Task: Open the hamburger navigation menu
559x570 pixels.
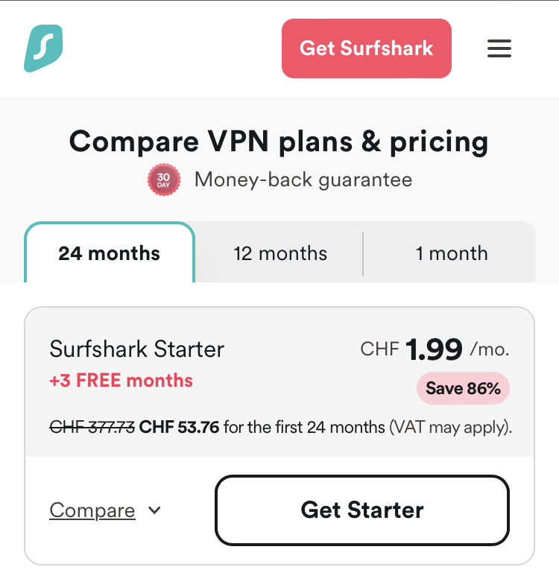Action: tap(499, 48)
